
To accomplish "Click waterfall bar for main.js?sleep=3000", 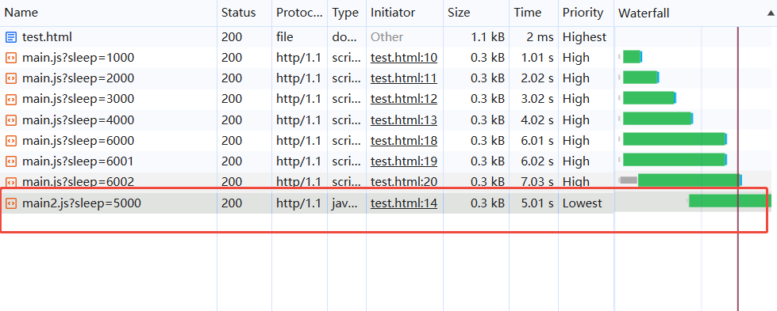I will [x=649, y=98].
